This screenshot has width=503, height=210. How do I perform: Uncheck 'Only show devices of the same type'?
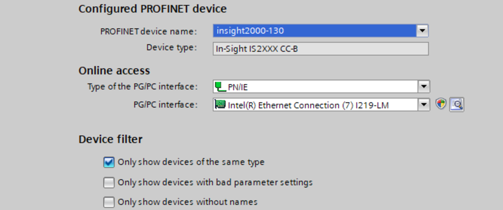109,163
